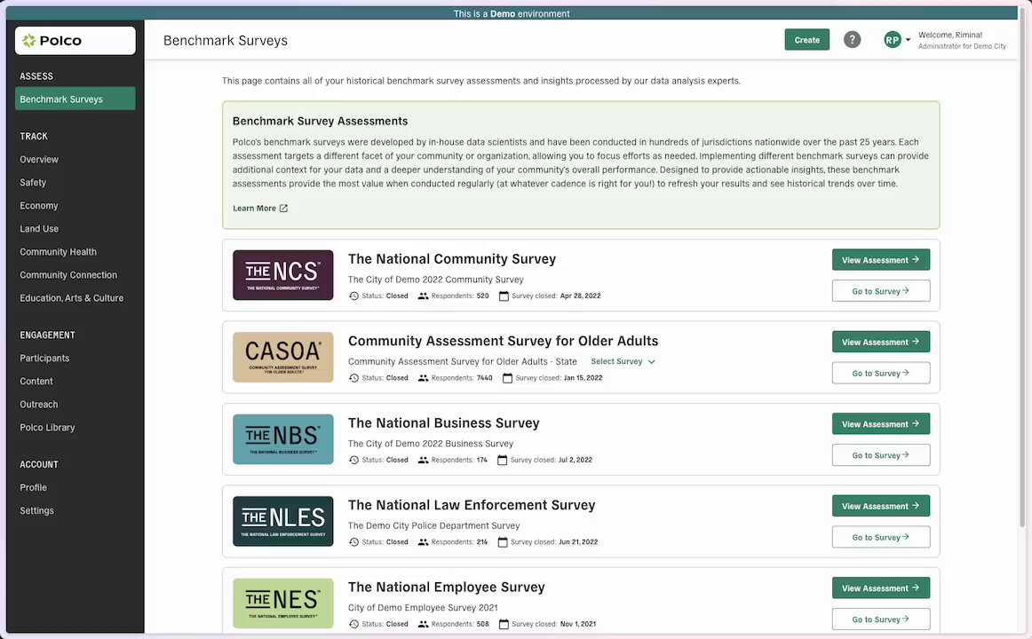This screenshot has height=639, width=1032.
Task: View Assessment for National Community Survey
Action: coord(881,260)
